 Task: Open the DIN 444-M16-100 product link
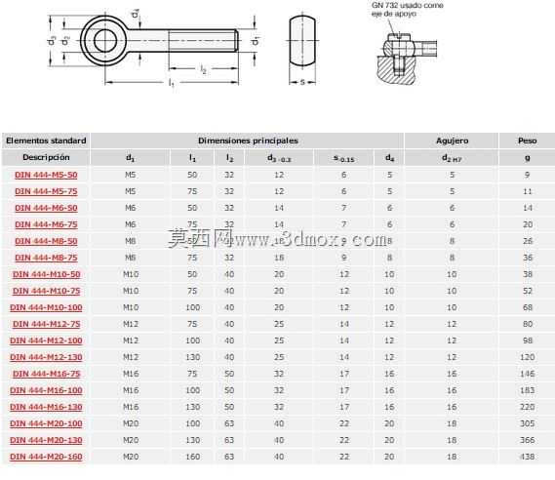(x=46, y=391)
